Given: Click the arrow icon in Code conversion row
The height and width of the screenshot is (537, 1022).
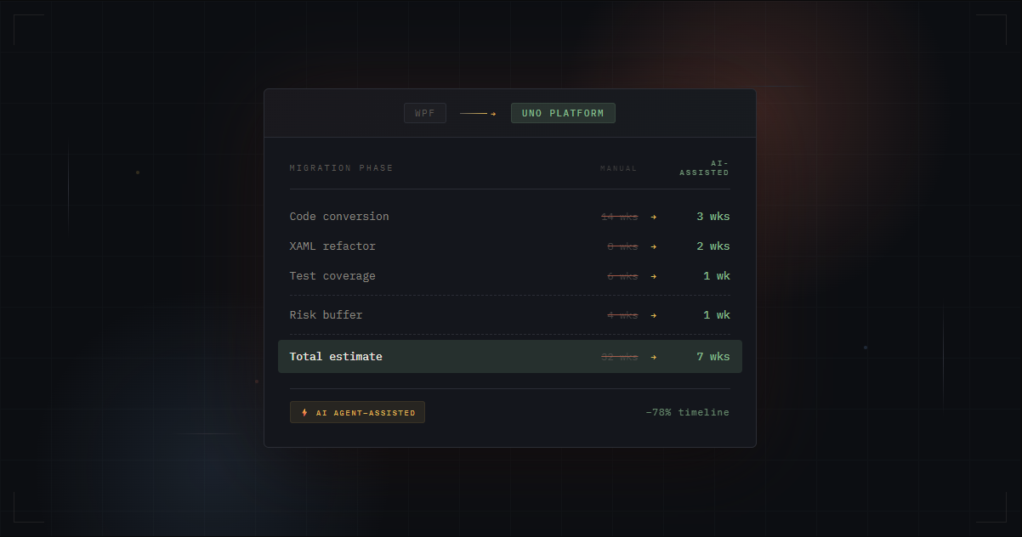Looking at the screenshot, I should [x=654, y=217].
